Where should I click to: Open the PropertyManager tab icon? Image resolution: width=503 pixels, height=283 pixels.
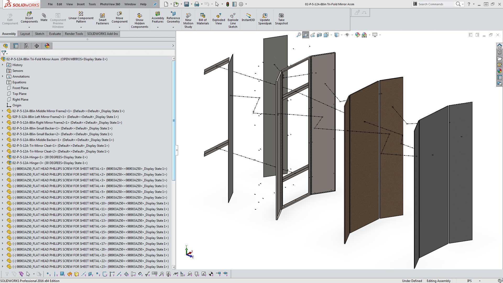(16, 46)
